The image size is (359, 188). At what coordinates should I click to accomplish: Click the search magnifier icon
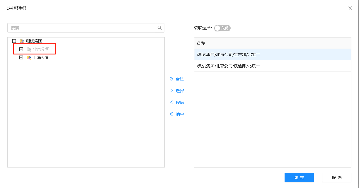tap(159, 28)
